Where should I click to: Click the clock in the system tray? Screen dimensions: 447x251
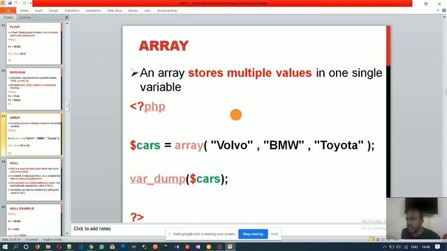[425, 247]
